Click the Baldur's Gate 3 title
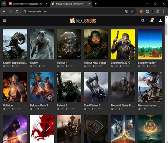The width and height of the screenshot is (168, 143). (x=39, y=105)
